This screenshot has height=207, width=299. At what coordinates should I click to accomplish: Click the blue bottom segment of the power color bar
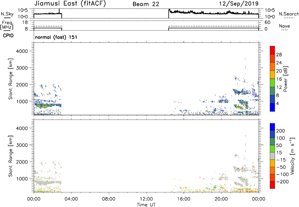(x=272, y=107)
